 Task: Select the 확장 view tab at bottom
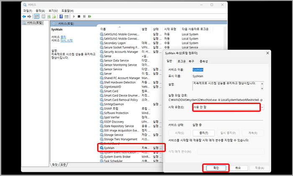pos(55,165)
